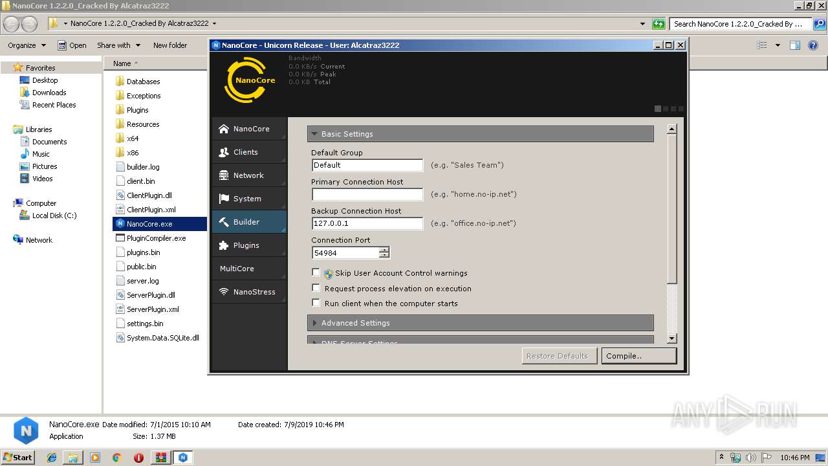Switch to the Network tab
Screen dimensions: 828x466
[249, 175]
